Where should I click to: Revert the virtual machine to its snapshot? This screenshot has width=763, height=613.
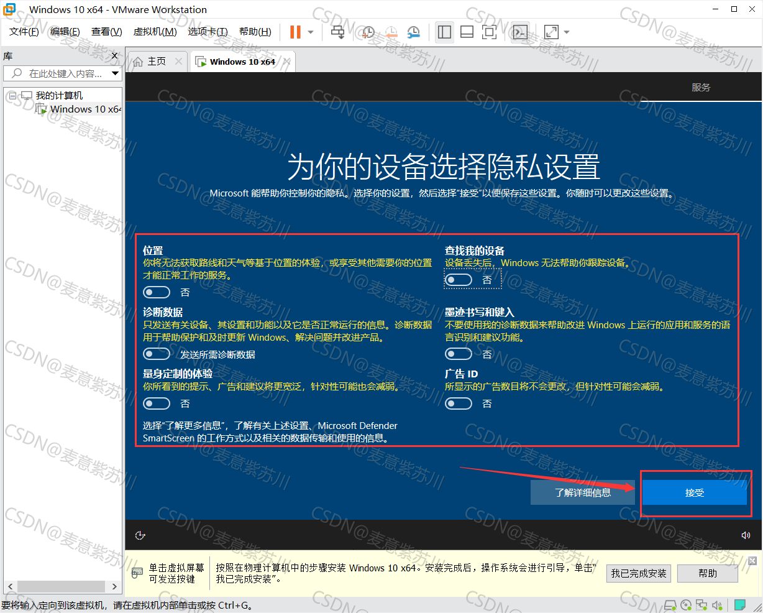click(x=391, y=32)
